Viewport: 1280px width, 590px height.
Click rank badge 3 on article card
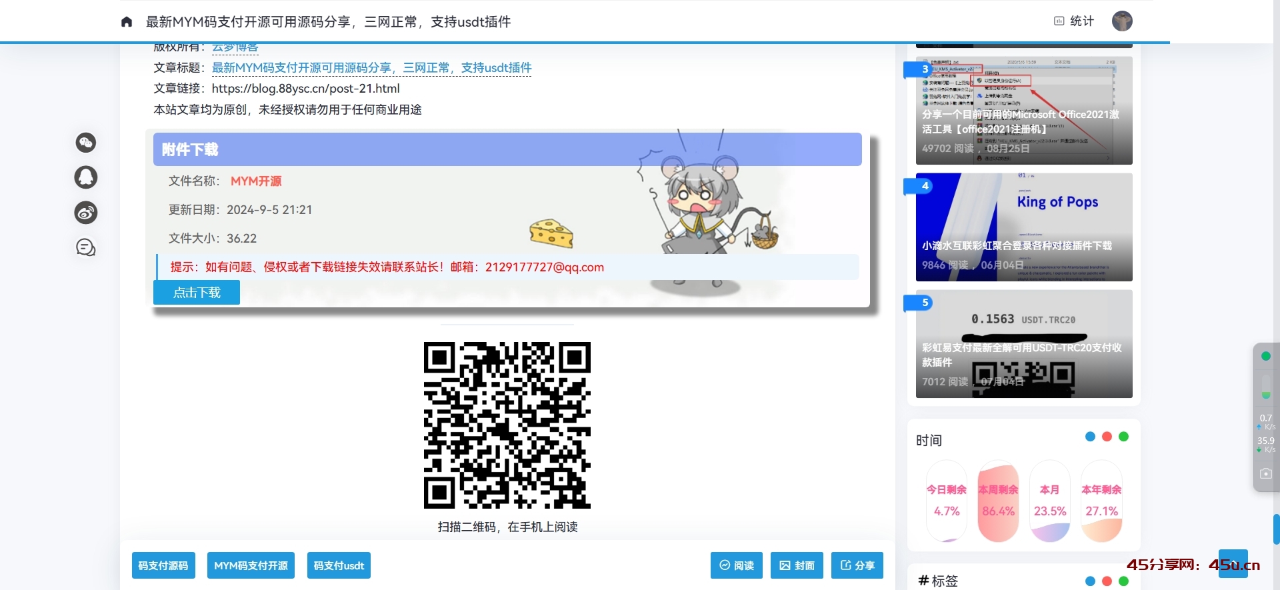[x=919, y=69]
